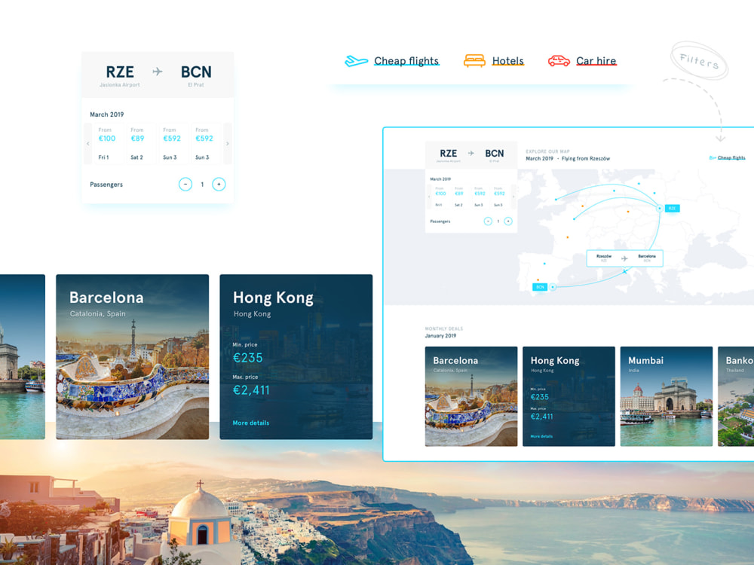Pick €89 Sat 2 fare in map panel card
754x565 pixels.
click(x=459, y=196)
